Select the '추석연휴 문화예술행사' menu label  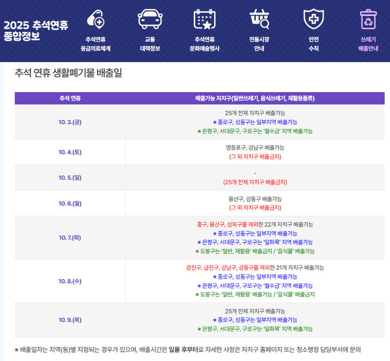[x=204, y=44]
